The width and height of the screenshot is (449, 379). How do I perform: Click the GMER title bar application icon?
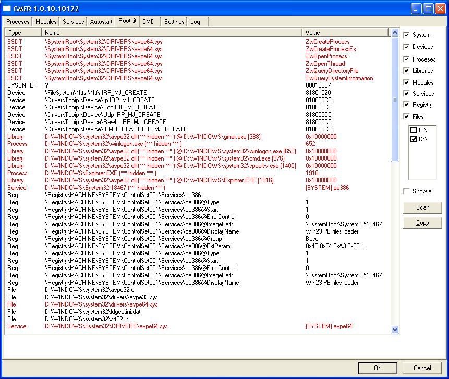(7, 8)
